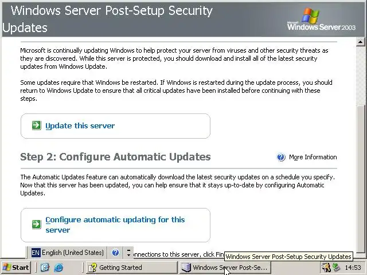This screenshot has width=367, height=275.
Task: Click the scrollbar up arrow
Action: tap(361, 42)
